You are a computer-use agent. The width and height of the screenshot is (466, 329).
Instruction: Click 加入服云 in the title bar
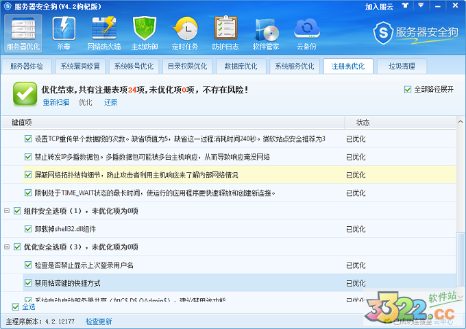tap(379, 7)
